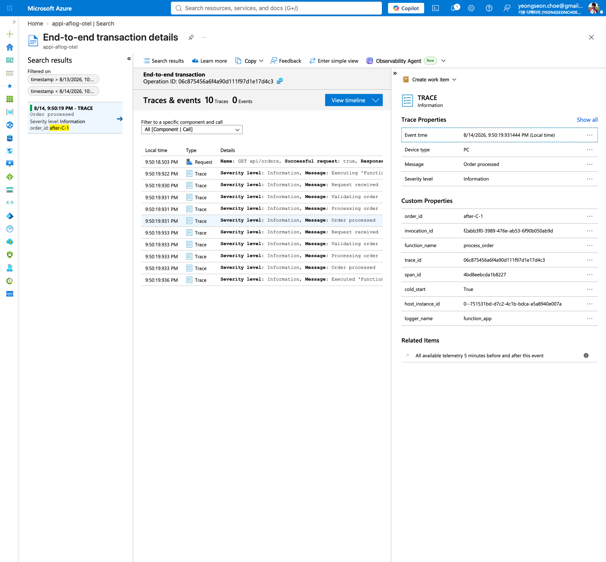Go to the Home icon in sidebar

10,47
